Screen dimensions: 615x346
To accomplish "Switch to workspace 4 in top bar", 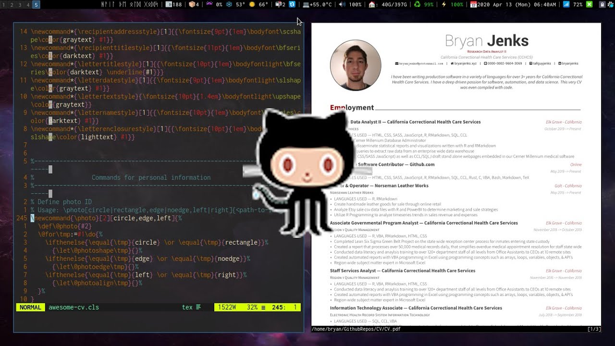I will (x=28, y=4).
